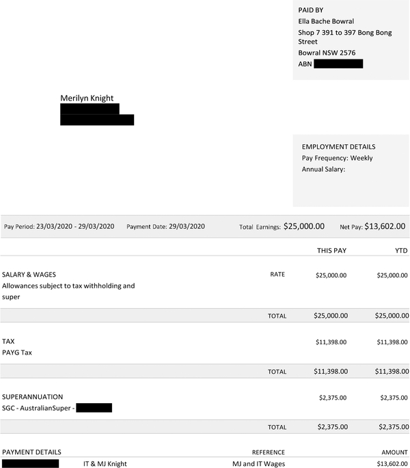The width and height of the screenshot is (410, 468).
Task: Click the Annual Salary label
Action: (x=323, y=169)
